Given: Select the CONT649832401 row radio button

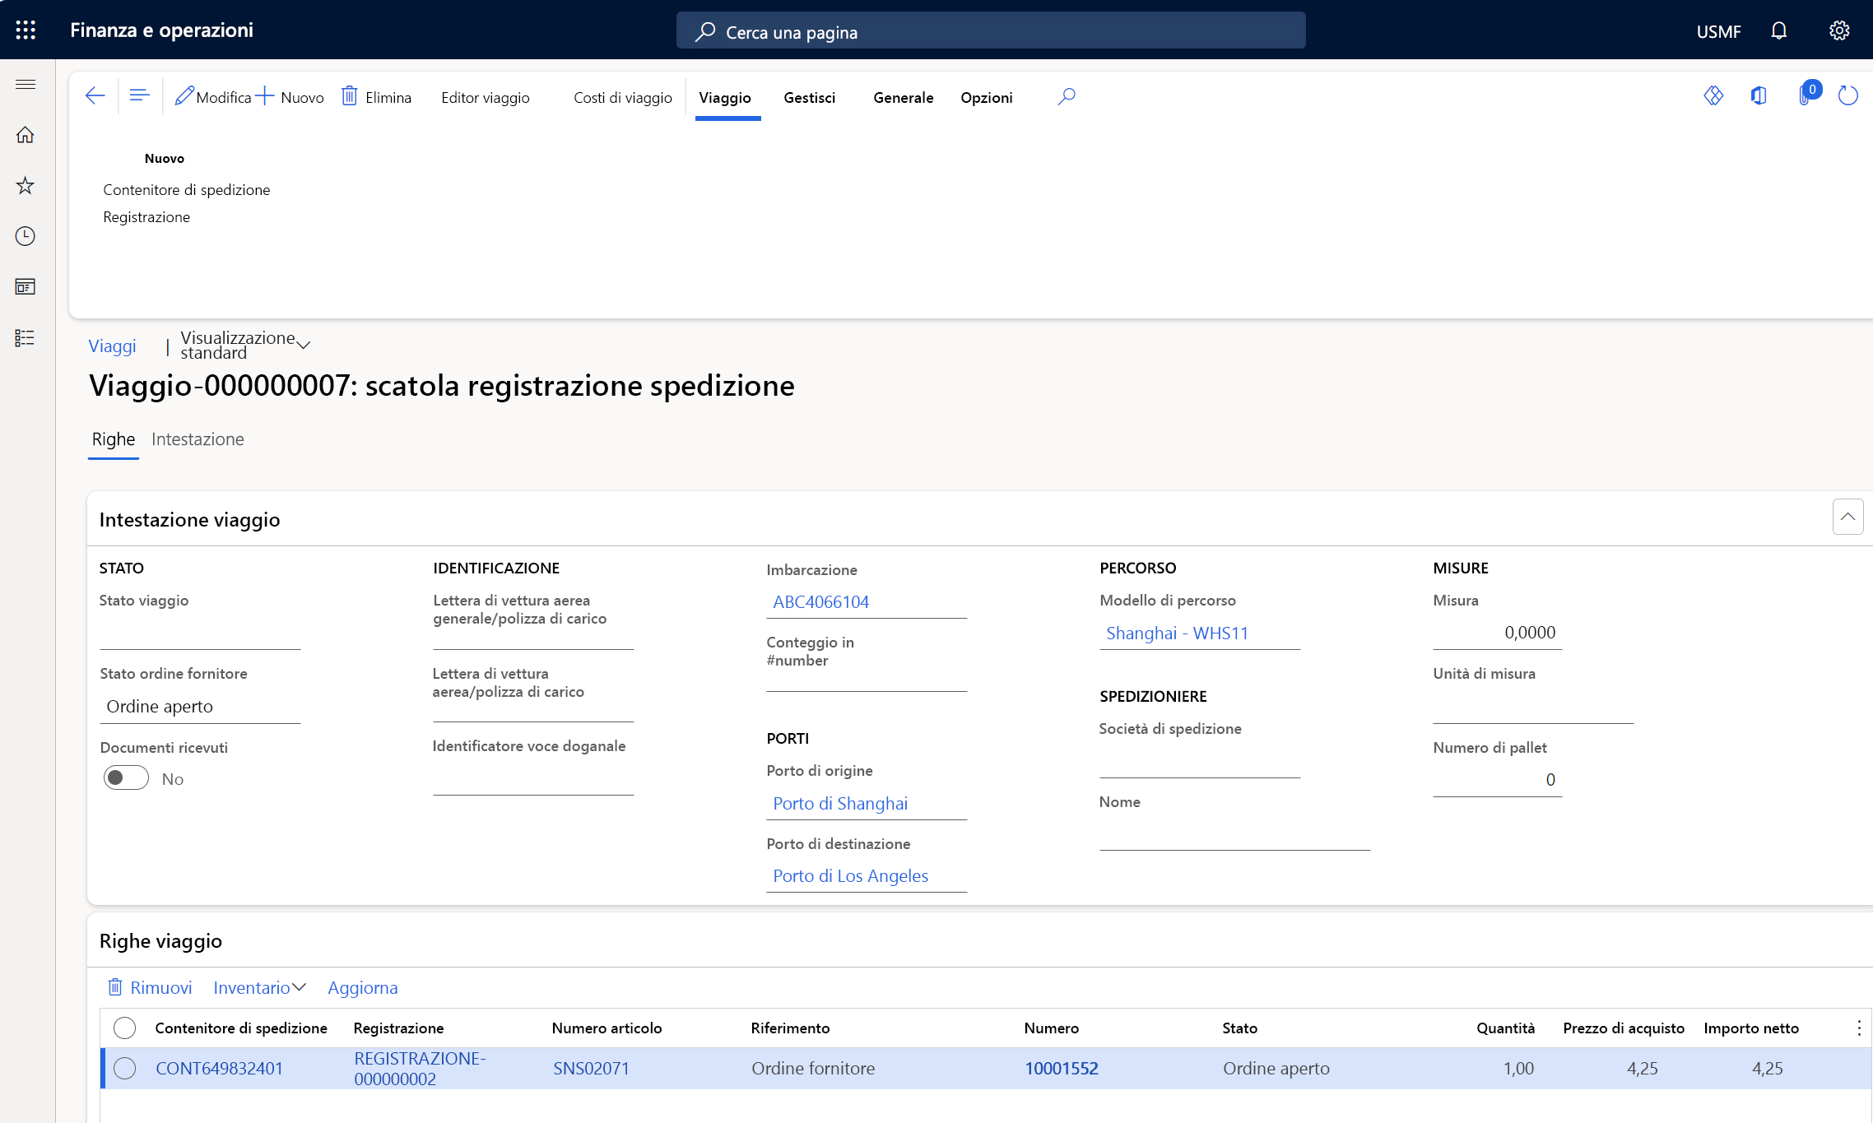Looking at the screenshot, I should point(125,1068).
